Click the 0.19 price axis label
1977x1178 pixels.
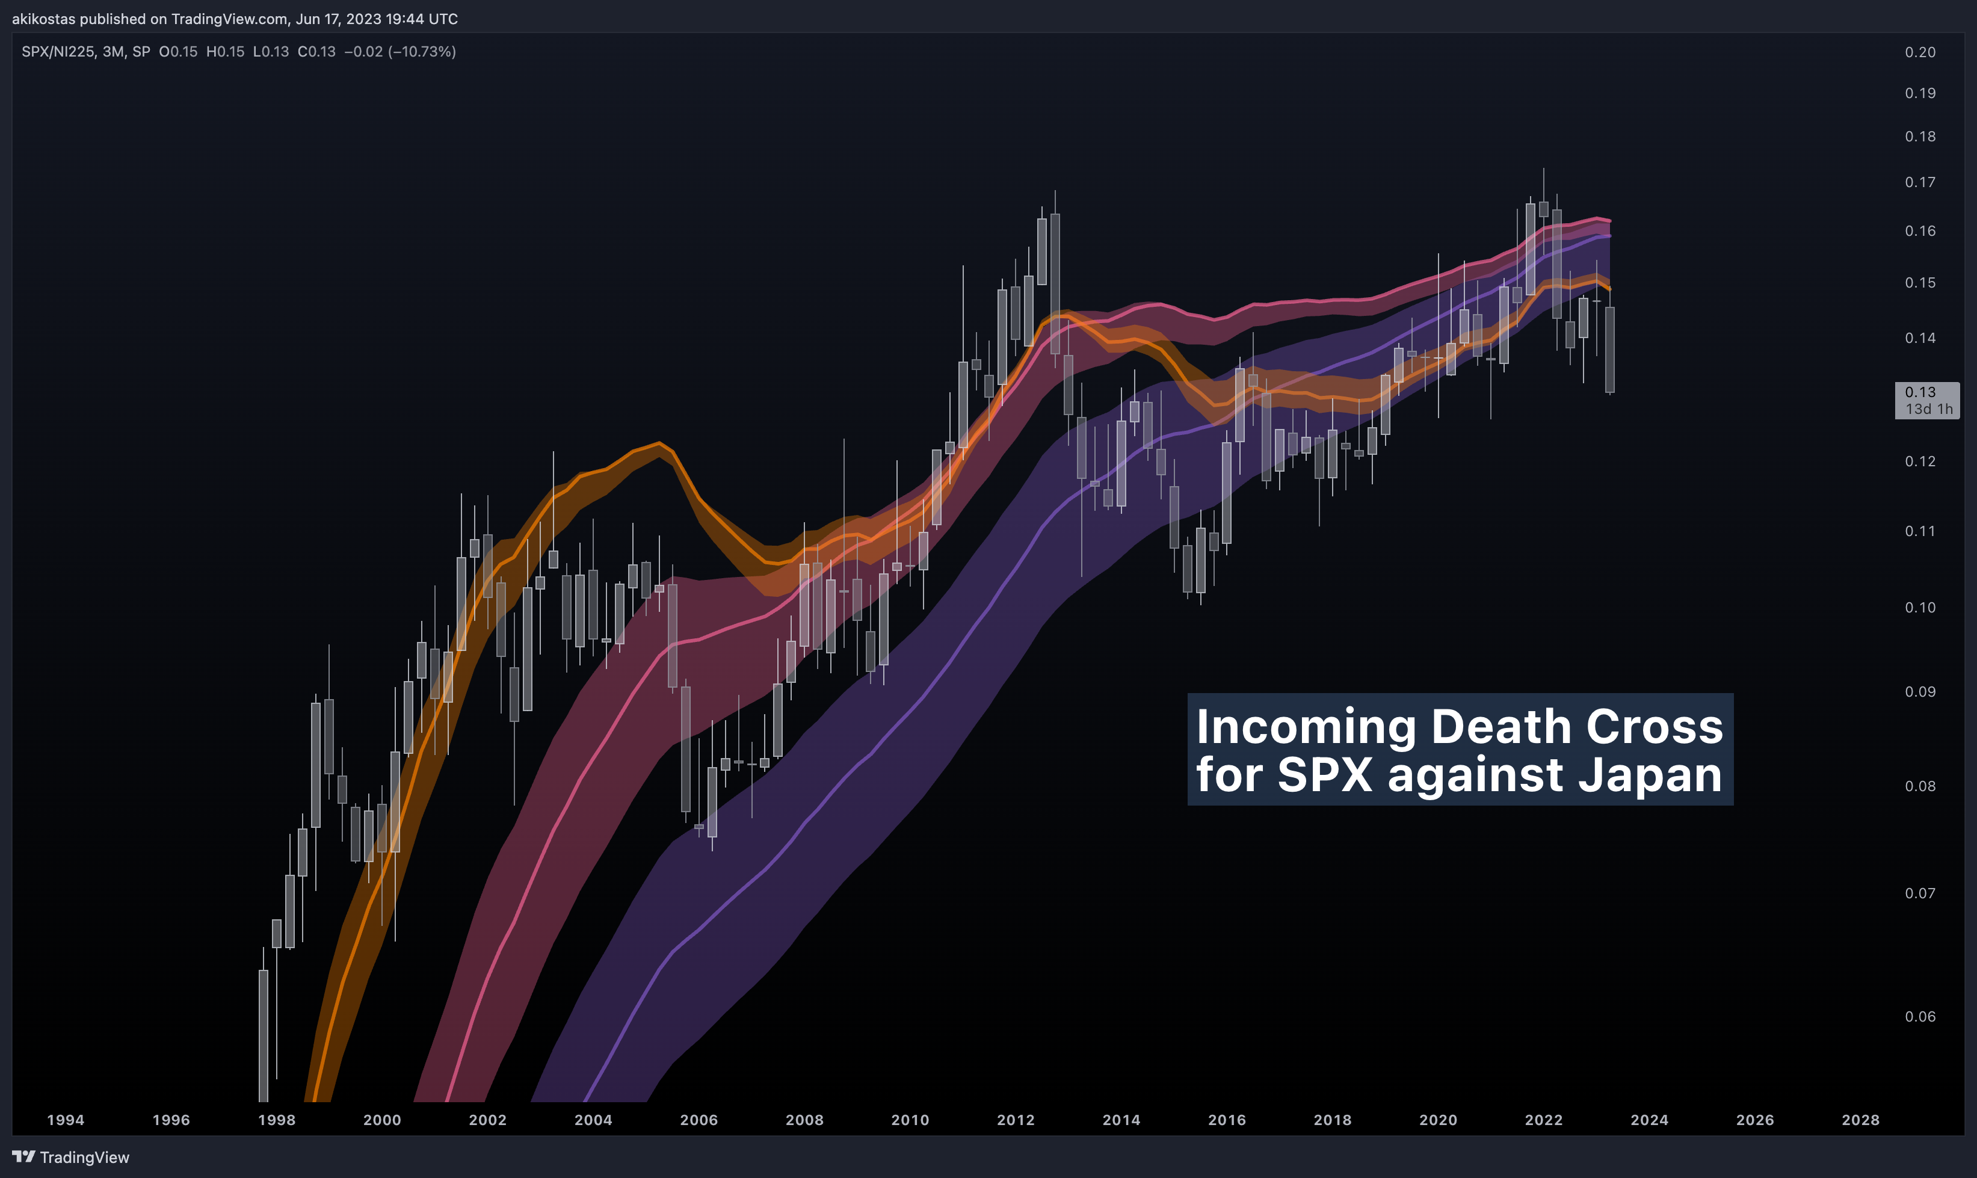(1920, 94)
